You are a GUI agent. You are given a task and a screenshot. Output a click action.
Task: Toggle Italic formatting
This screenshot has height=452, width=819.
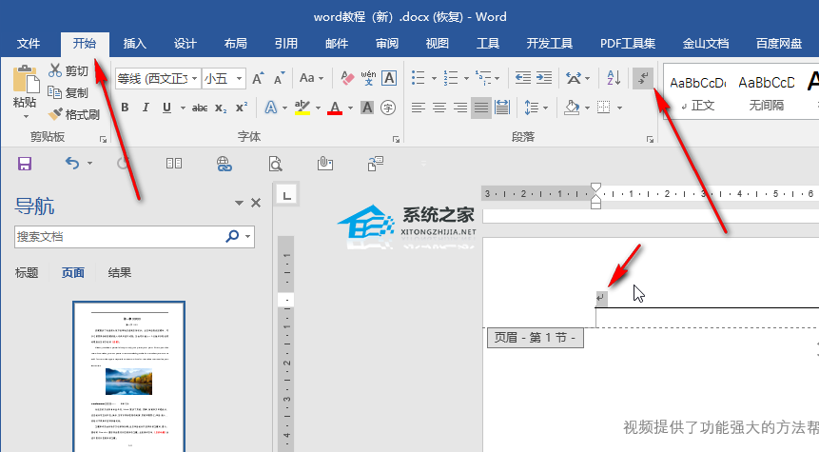(146, 108)
